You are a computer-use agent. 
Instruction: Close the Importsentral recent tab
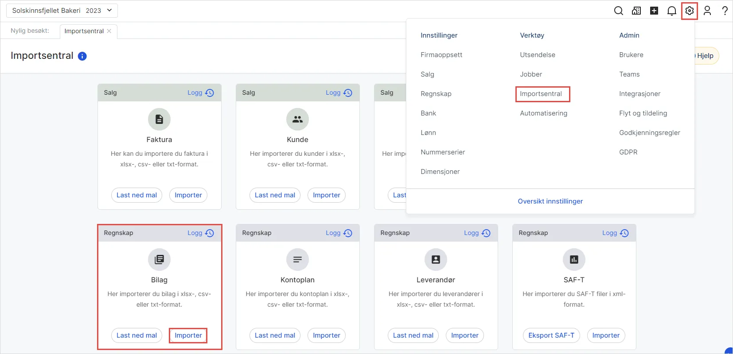[x=109, y=31]
